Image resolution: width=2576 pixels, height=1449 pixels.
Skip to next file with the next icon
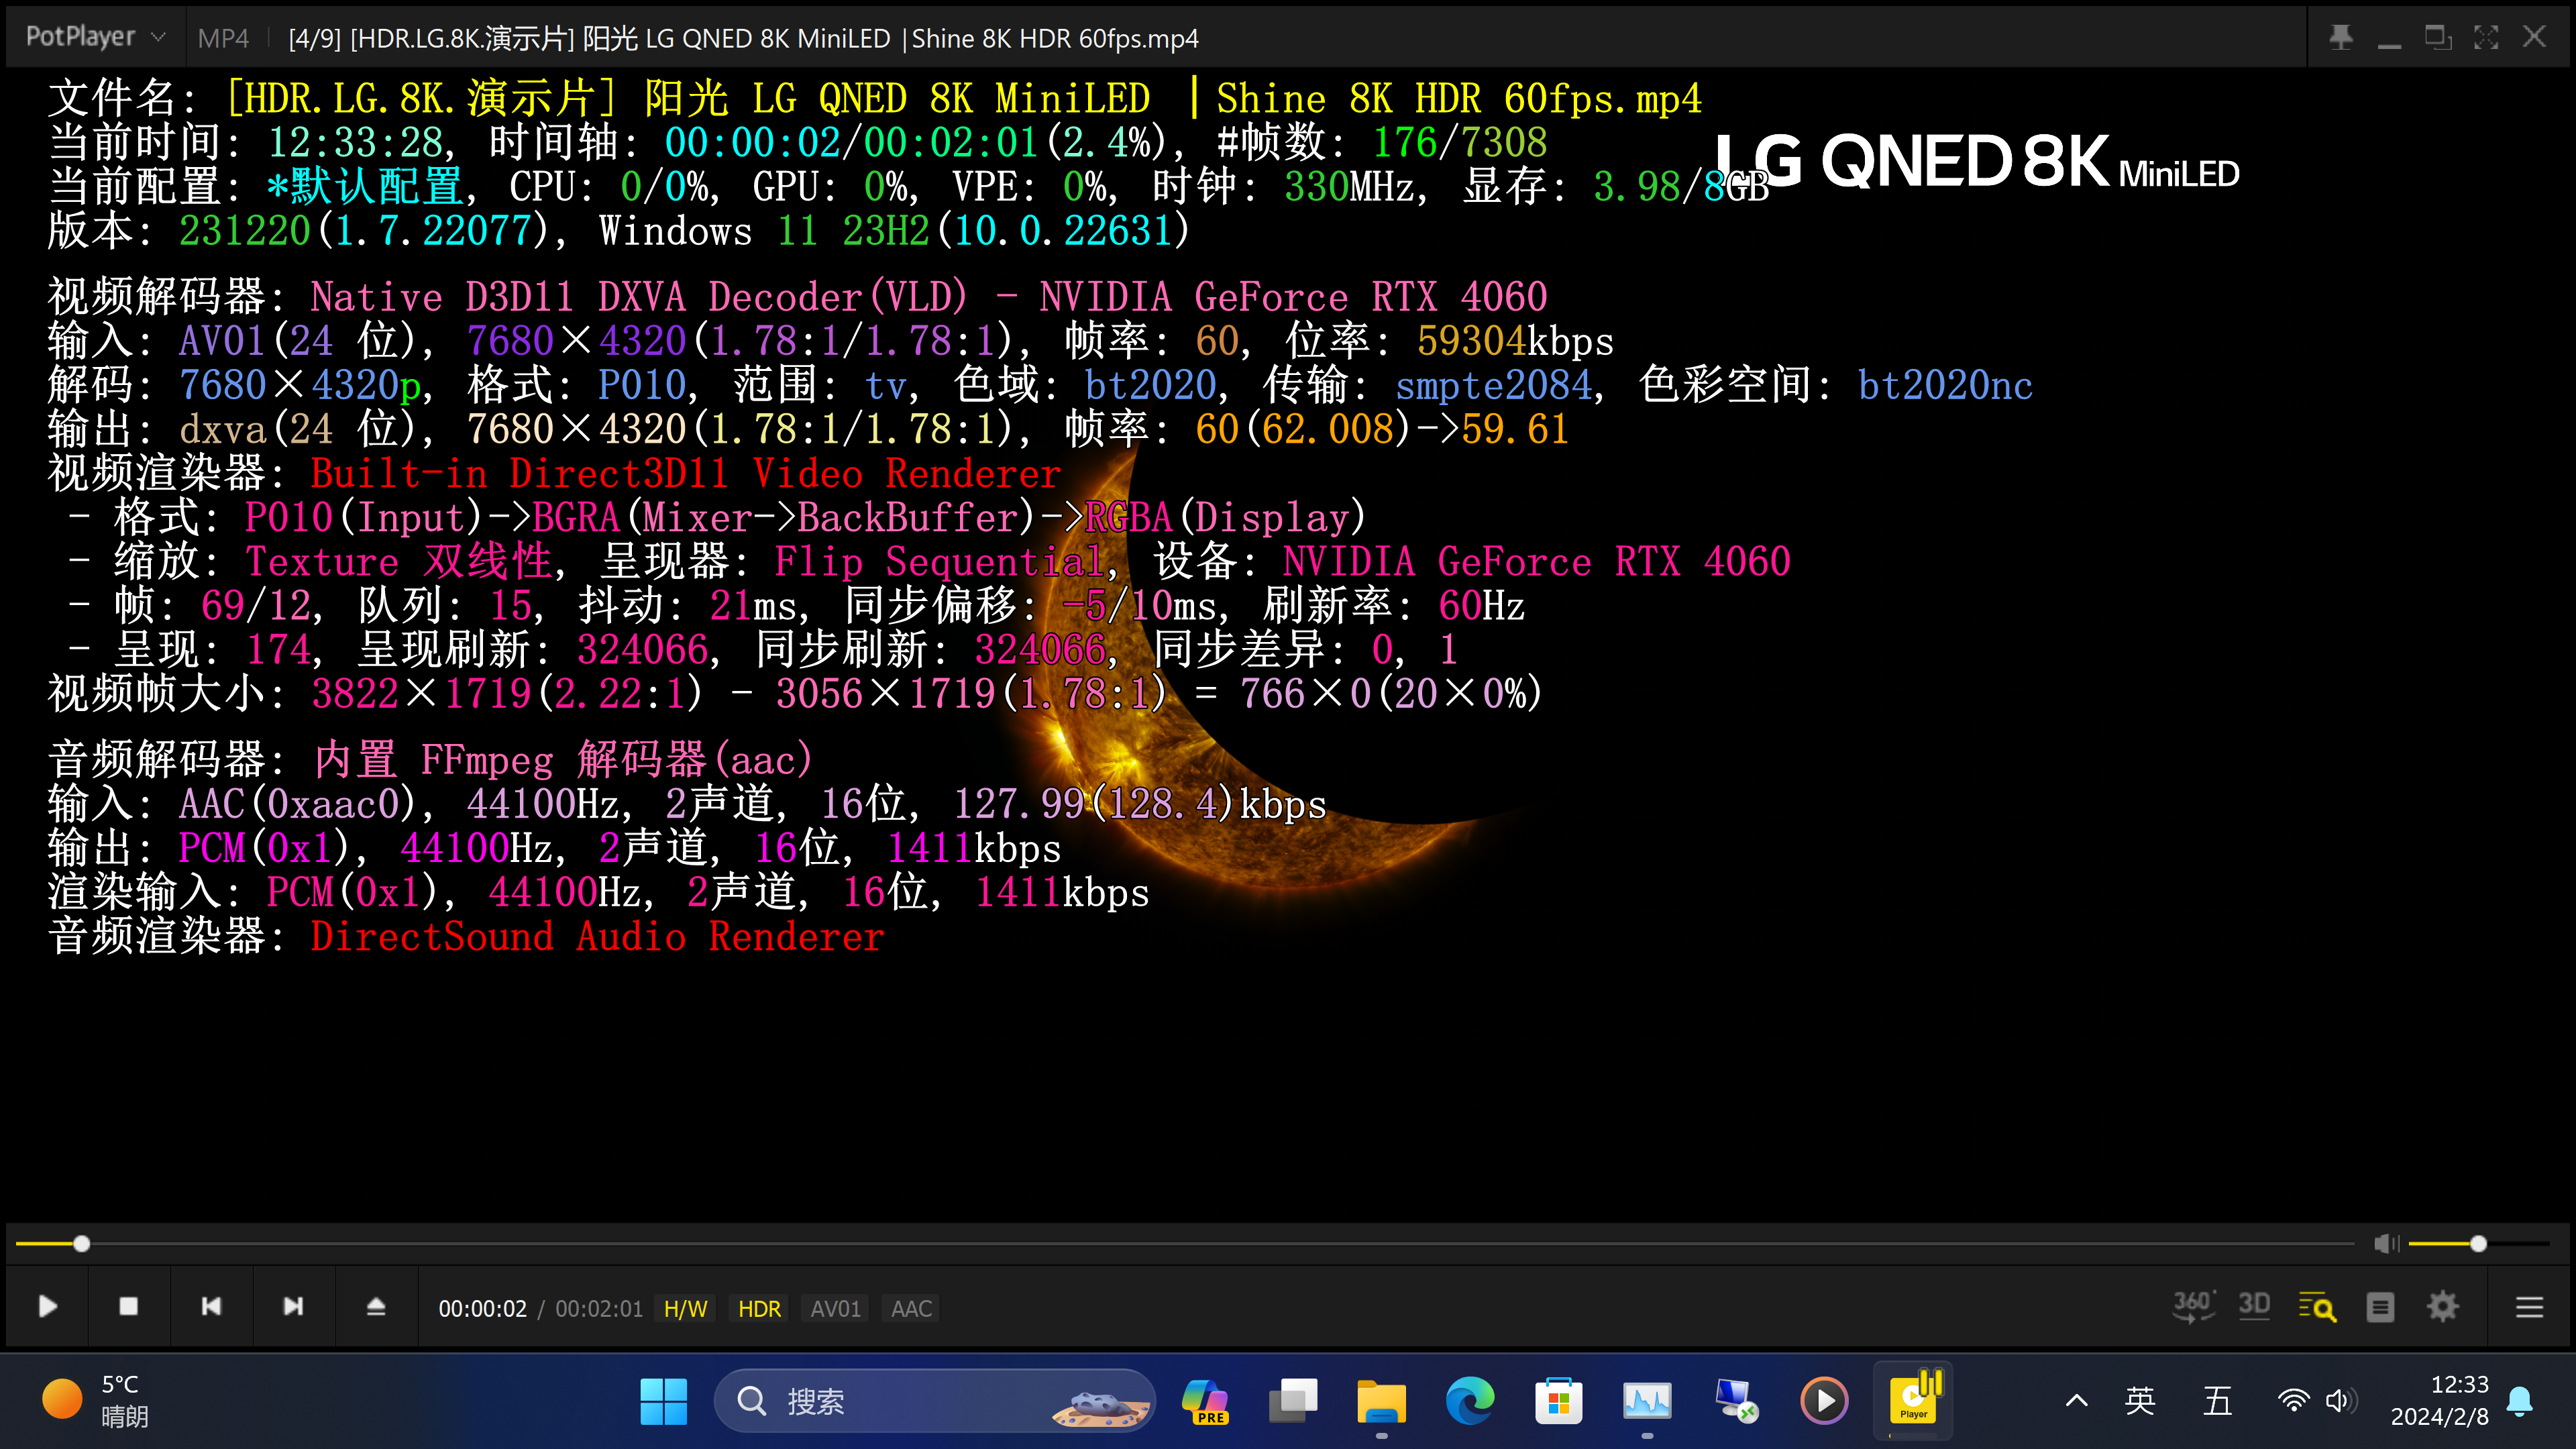tap(293, 1306)
